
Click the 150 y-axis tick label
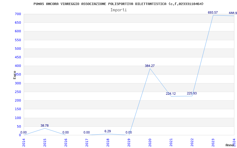point(18,109)
